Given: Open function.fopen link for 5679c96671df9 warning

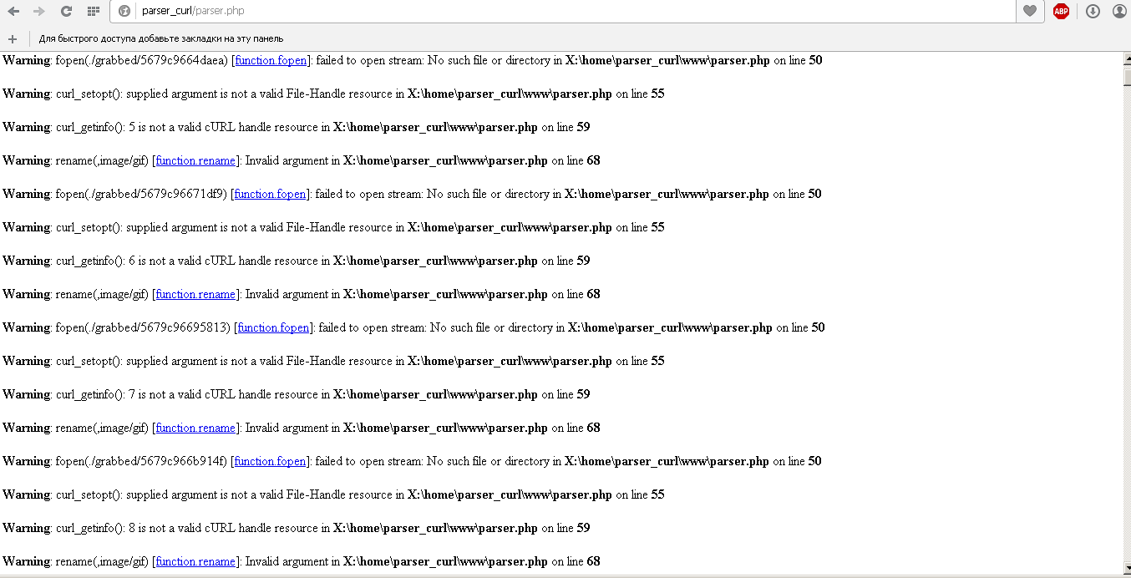Looking at the screenshot, I should 271,194.
